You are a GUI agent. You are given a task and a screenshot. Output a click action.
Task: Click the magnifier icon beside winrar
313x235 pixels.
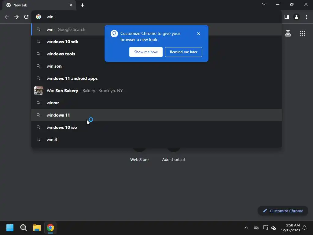pos(39,103)
